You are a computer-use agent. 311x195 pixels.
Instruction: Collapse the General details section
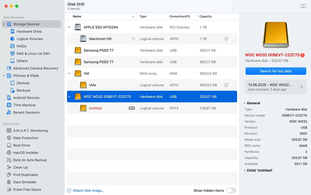point(244,103)
